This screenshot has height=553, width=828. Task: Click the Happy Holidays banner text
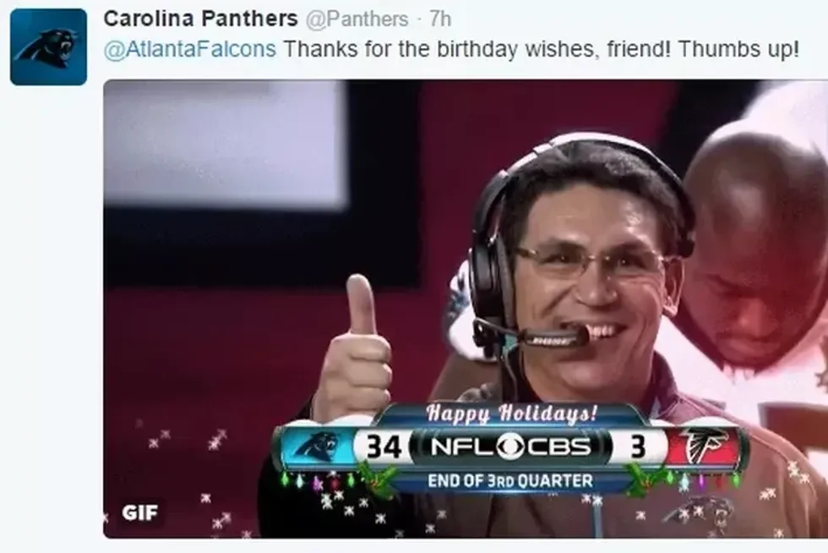pos(511,413)
